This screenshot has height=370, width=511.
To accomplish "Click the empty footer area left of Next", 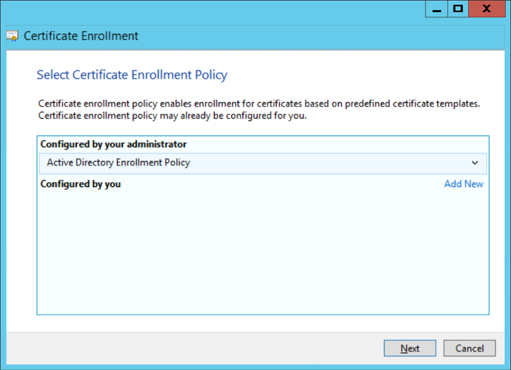I will [192, 348].
